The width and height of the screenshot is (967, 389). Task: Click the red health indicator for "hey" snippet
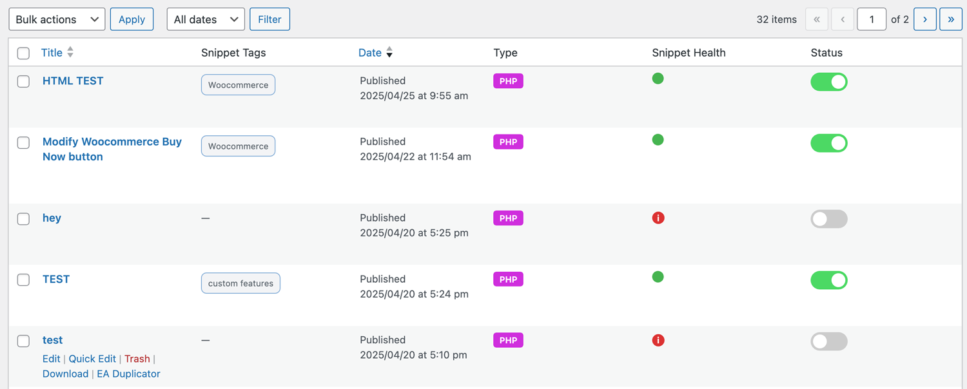tap(658, 218)
